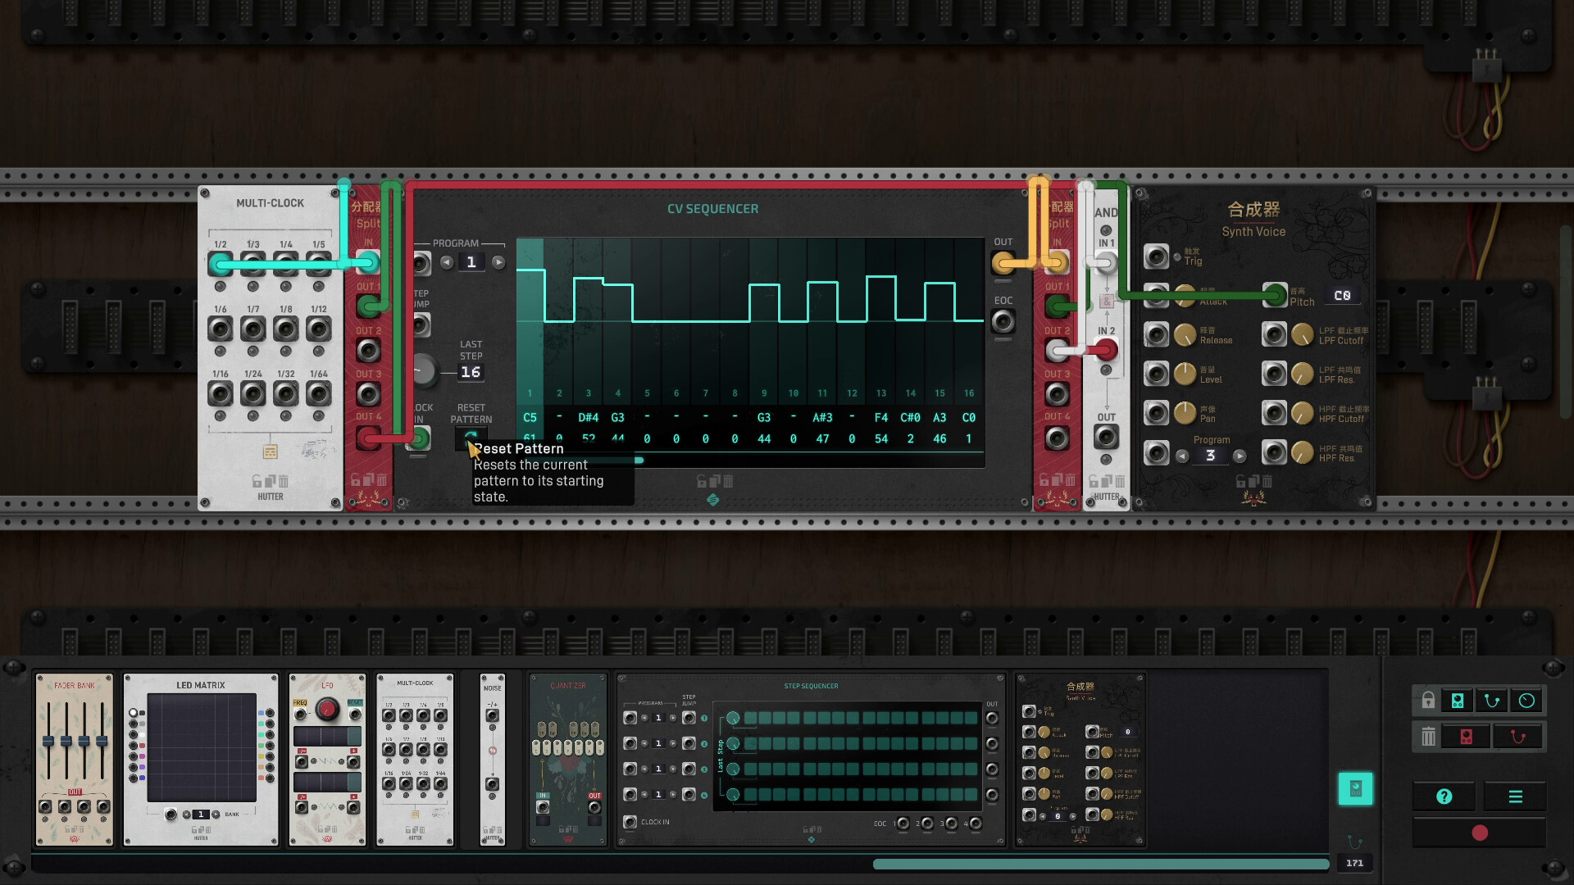Click the lock icon in the top-right toolbar
Viewport: 1574px width, 885px height.
[1428, 700]
